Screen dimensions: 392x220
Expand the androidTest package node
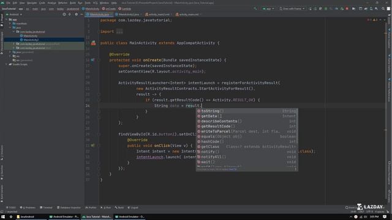tap(13, 44)
